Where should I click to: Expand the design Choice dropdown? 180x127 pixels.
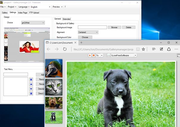click(x=33, y=23)
